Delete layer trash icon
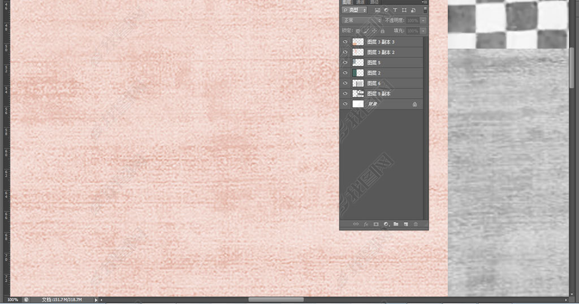The width and height of the screenshot is (579, 304). tap(416, 224)
